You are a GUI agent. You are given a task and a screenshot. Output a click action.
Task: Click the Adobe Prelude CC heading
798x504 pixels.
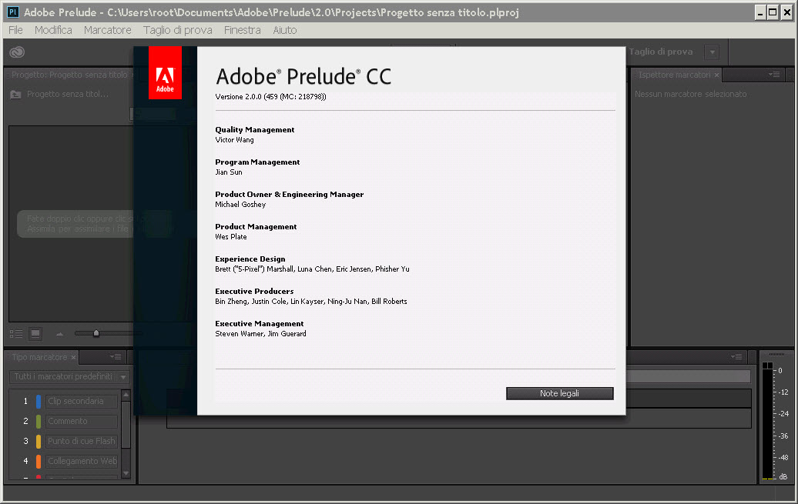coord(303,77)
